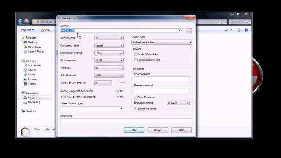Image resolution: width=281 pixels, height=158 pixels.
Task: Change view icon in Explorer toolbar
Action: point(227,30)
